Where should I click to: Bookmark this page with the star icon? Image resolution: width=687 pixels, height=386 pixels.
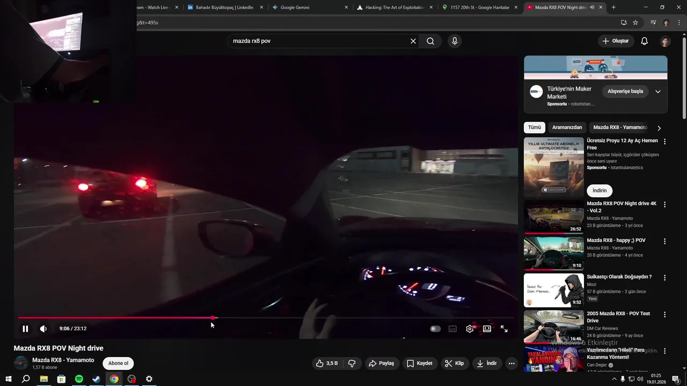point(635,23)
